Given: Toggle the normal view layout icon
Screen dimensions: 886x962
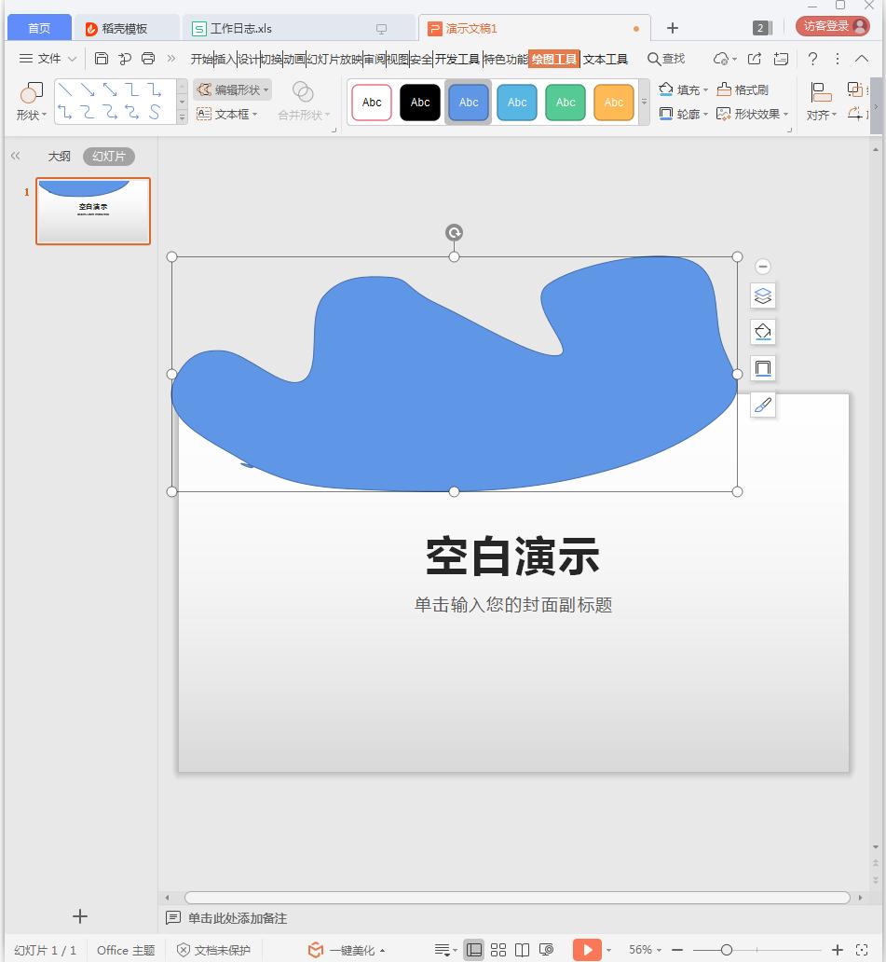Looking at the screenshot, I should tap(474, 949).
